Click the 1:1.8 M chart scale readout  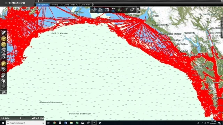(x=5, y=118)
